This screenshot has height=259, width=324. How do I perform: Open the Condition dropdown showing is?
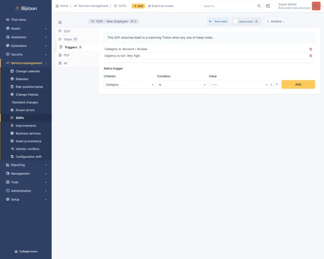click(182, 85)
